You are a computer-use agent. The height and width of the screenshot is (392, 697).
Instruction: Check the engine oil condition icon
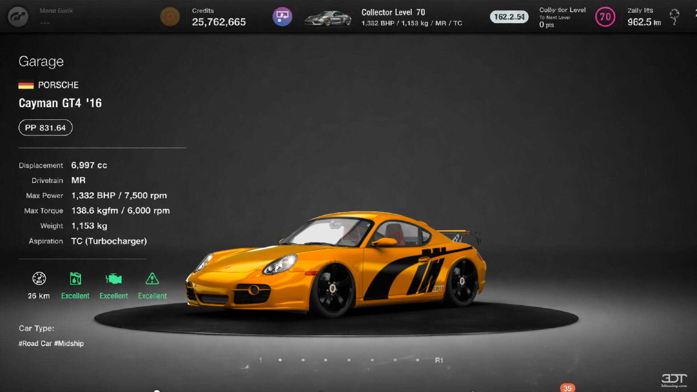pos(75,279)
